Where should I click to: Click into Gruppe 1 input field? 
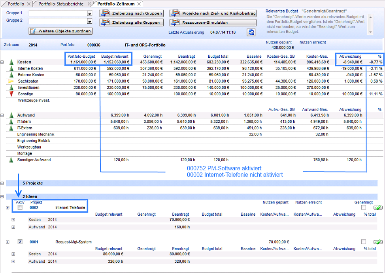(58, 13)
